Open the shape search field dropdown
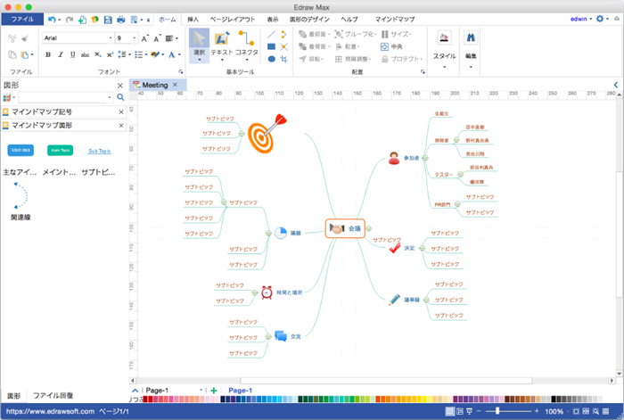This screenshot has width=624, height=420. (x=110, y=97)
